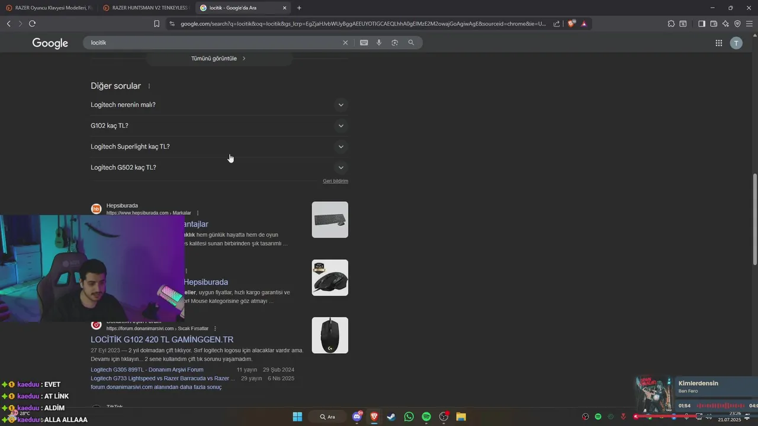This screenshot has height=426, width=758.
Task: Open the extensions puzzle icon
Action: [x=671, y=24]
